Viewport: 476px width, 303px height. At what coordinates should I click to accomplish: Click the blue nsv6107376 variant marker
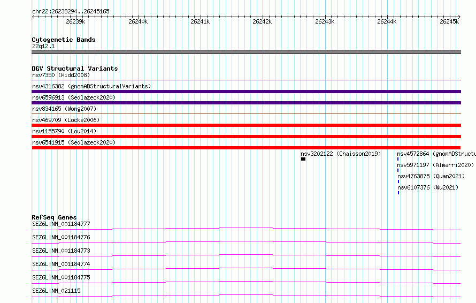(398, 193)
